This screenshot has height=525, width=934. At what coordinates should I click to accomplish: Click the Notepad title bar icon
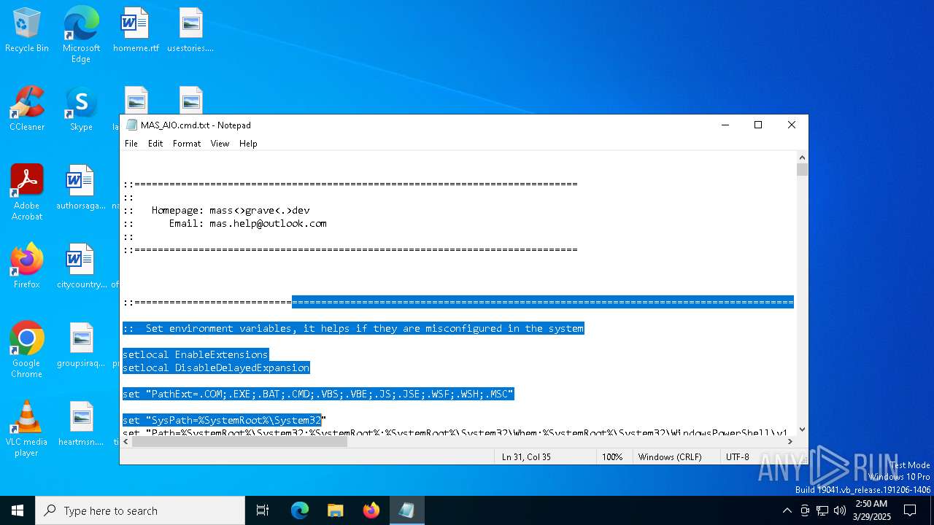[x=131, y=125]
